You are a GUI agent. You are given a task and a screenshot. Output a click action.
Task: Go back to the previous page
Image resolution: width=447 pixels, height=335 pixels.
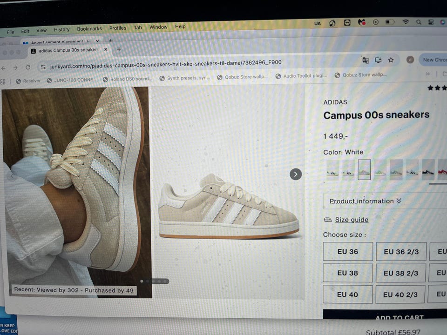[3, 68]
